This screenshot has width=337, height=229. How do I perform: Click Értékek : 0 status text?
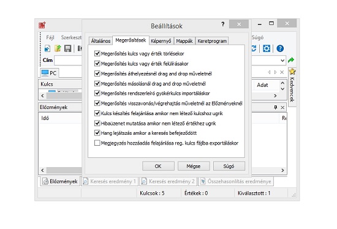(196, 193)
